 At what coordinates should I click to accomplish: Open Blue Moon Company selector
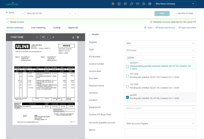tap(175, 4)
